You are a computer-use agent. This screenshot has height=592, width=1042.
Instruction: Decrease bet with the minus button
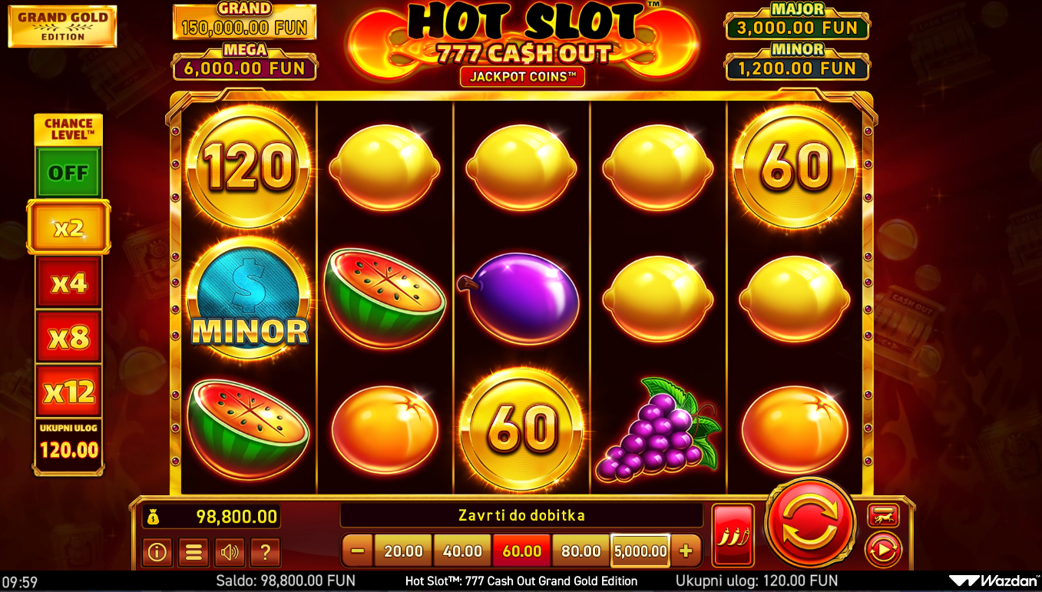click(x=357, y=551)
